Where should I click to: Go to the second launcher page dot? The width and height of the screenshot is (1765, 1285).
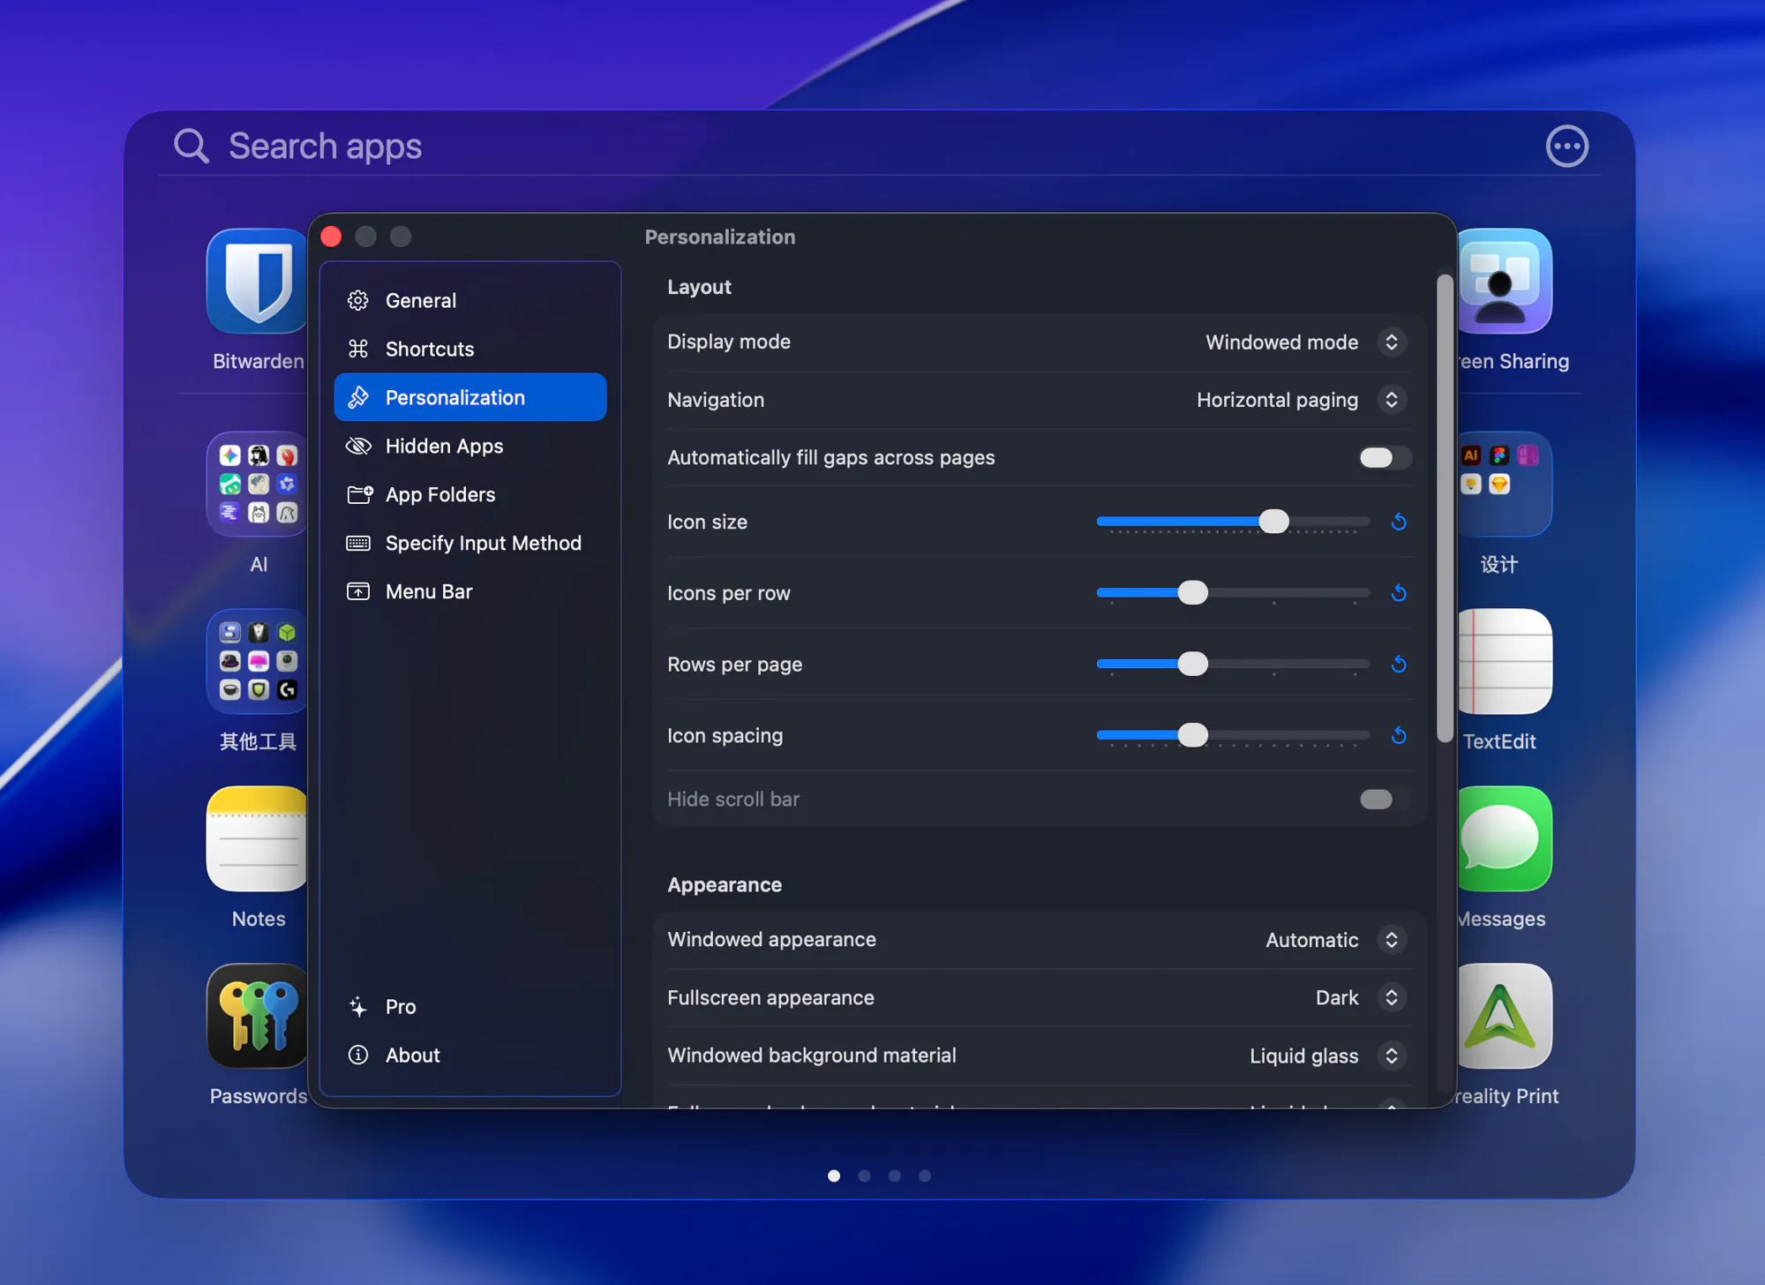864,1176
